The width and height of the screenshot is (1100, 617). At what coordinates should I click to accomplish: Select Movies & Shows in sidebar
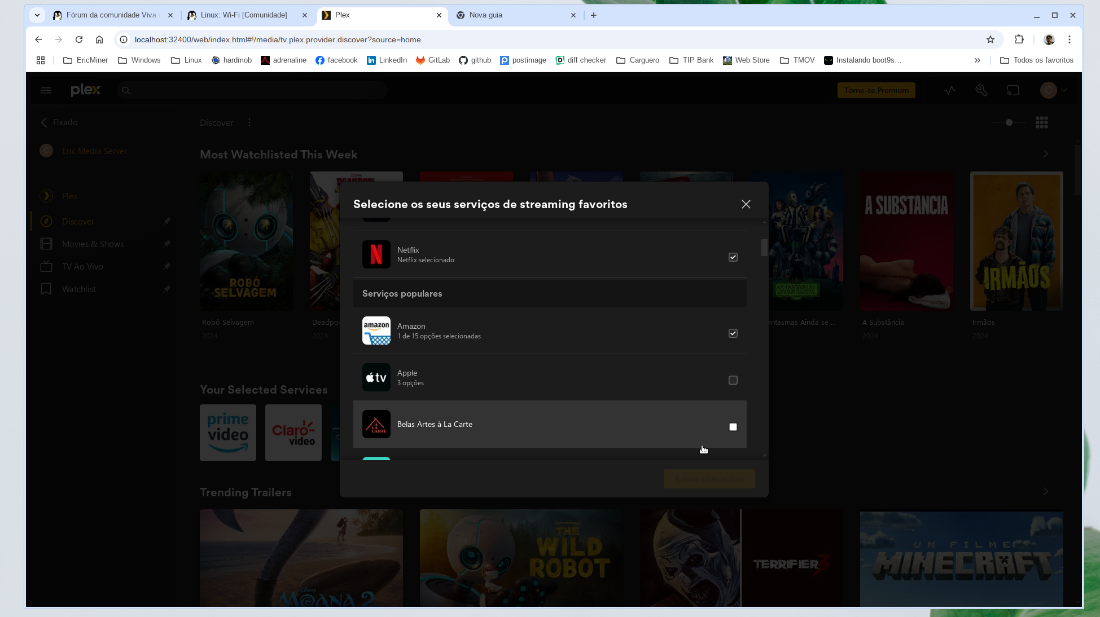[x=93, y=244]
